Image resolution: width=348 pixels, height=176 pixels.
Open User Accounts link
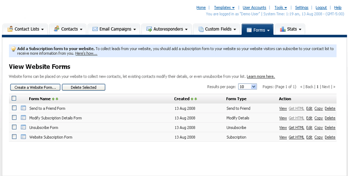click(254, 8)
